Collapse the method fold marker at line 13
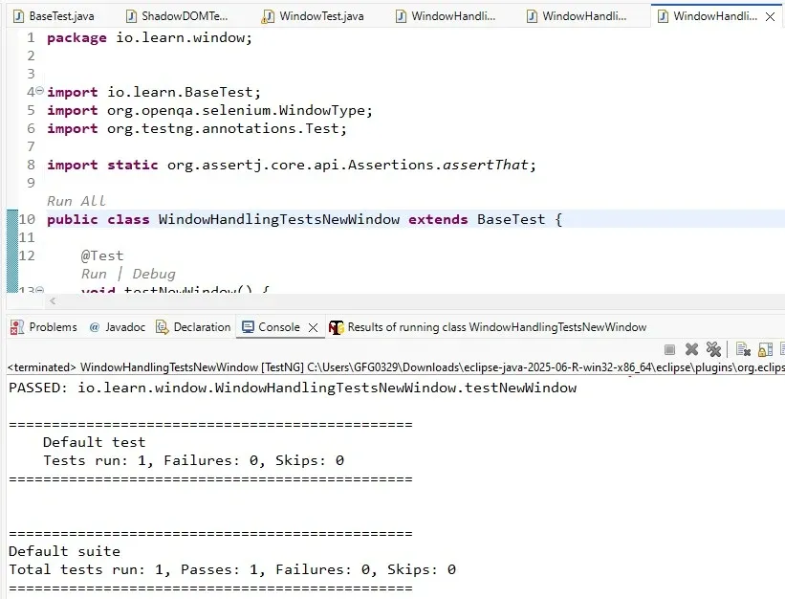Viewport: 785px width, 599px height. pyautogui.click(x=39, y=290)
